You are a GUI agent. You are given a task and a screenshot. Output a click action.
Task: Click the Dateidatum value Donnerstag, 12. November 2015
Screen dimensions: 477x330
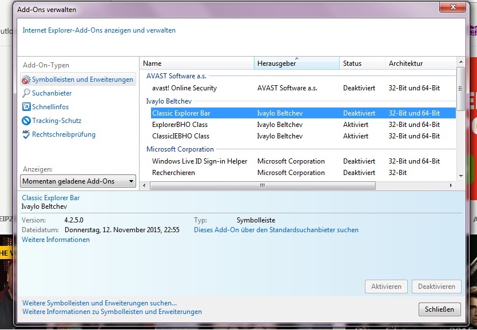click(x=122, y=230)
